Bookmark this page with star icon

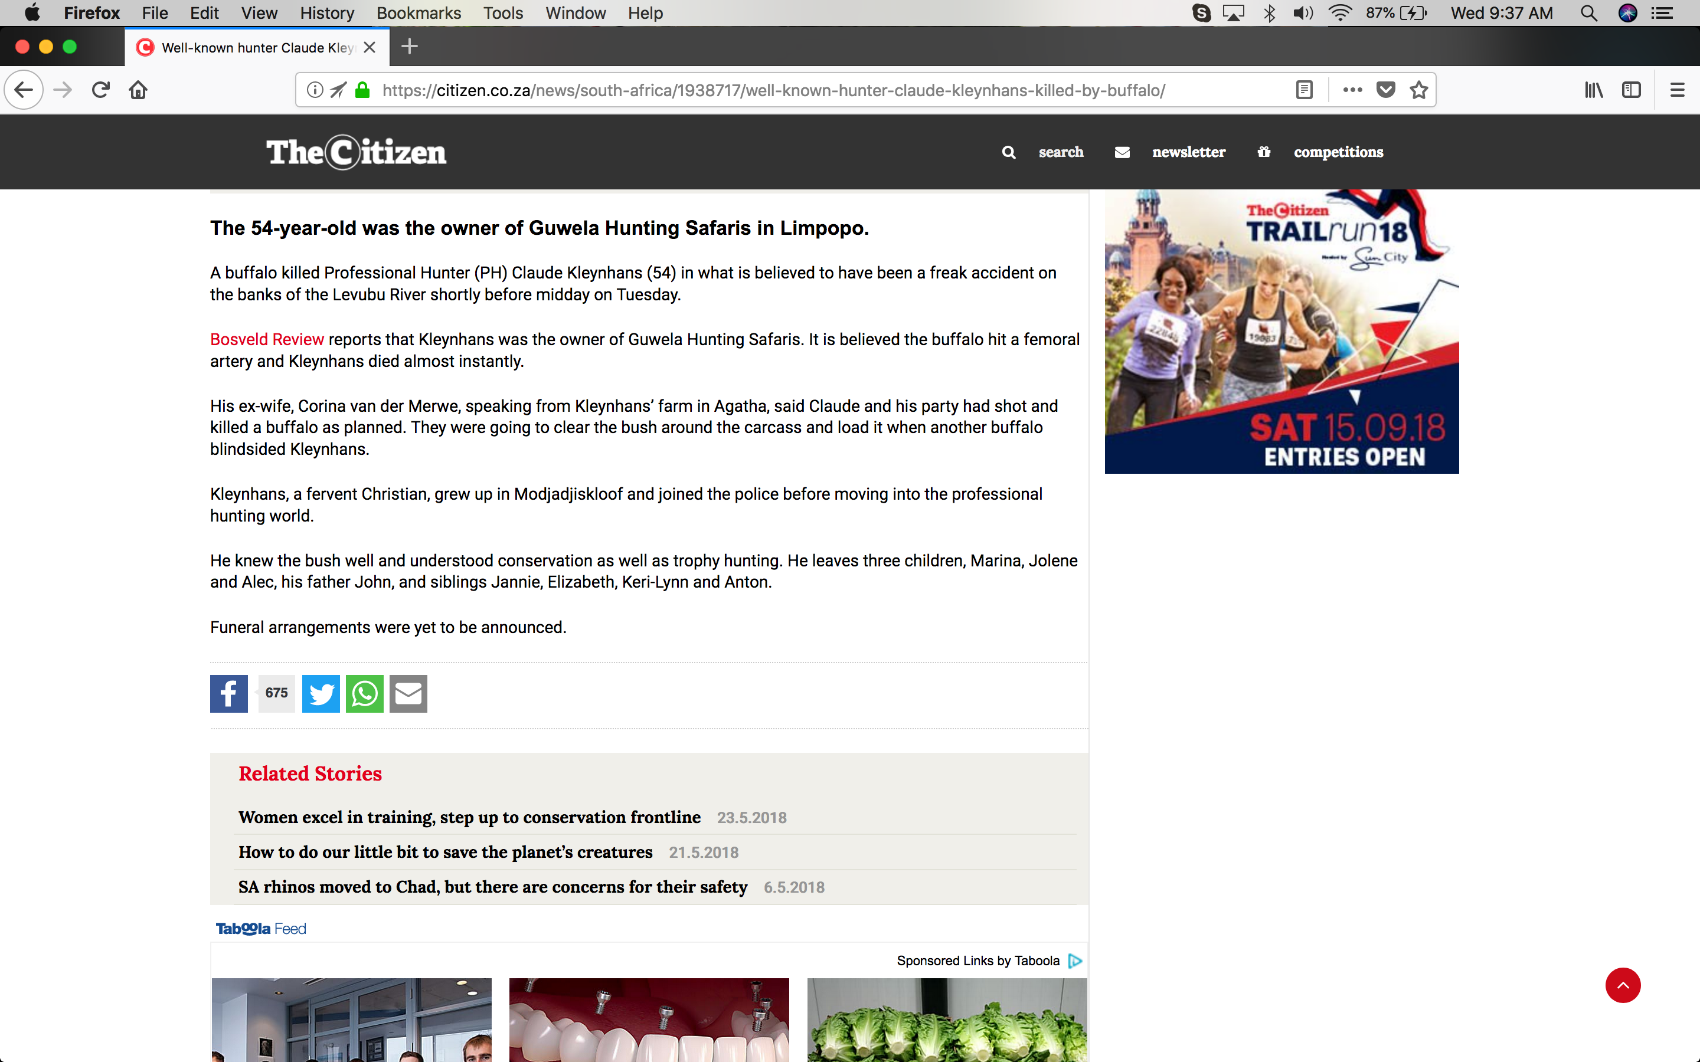pos(1419,90)
